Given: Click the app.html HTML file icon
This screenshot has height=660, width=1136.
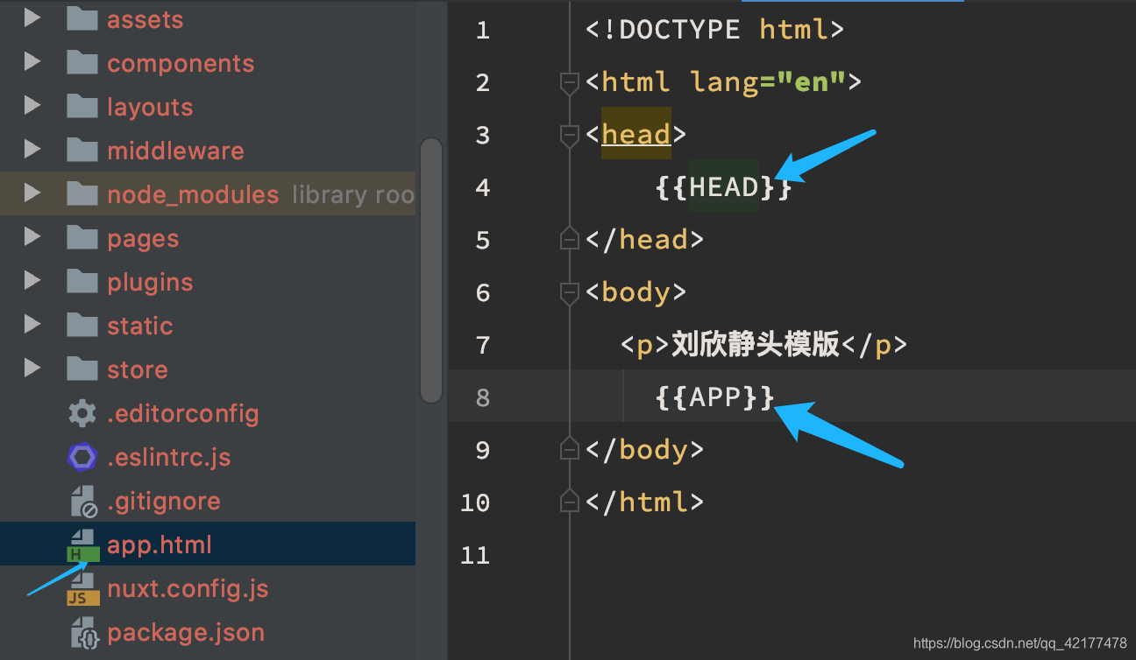Looking at the screenshot, I should pyautogui.click(x=82, y=546).
